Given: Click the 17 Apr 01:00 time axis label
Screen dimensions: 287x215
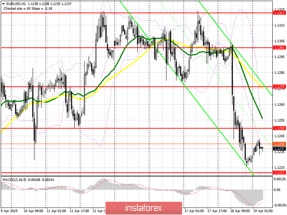Looking at the screenshot, I should [x=194, y=211].
